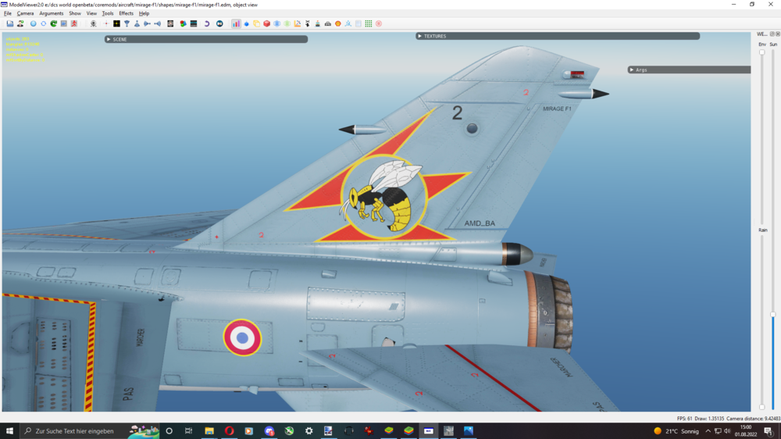Click the blue circular arrows refresh icon
Viewport: 781px width, 439px height.
tap(43, 23)
